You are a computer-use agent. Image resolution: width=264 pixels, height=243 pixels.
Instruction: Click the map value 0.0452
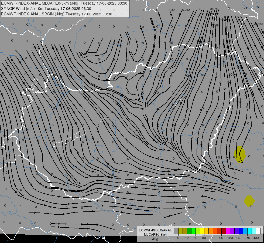(x=258, y=24)
